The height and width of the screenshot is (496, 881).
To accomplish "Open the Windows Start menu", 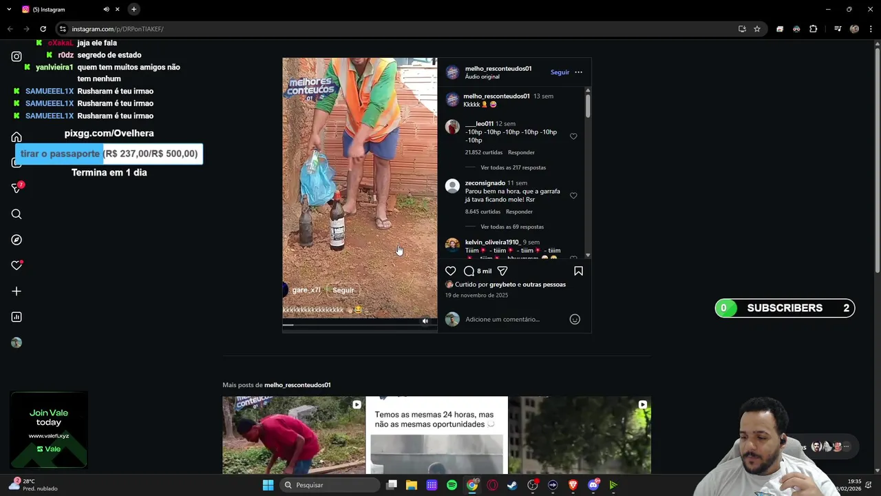I will pyautogui.click(x=268, y=485).
